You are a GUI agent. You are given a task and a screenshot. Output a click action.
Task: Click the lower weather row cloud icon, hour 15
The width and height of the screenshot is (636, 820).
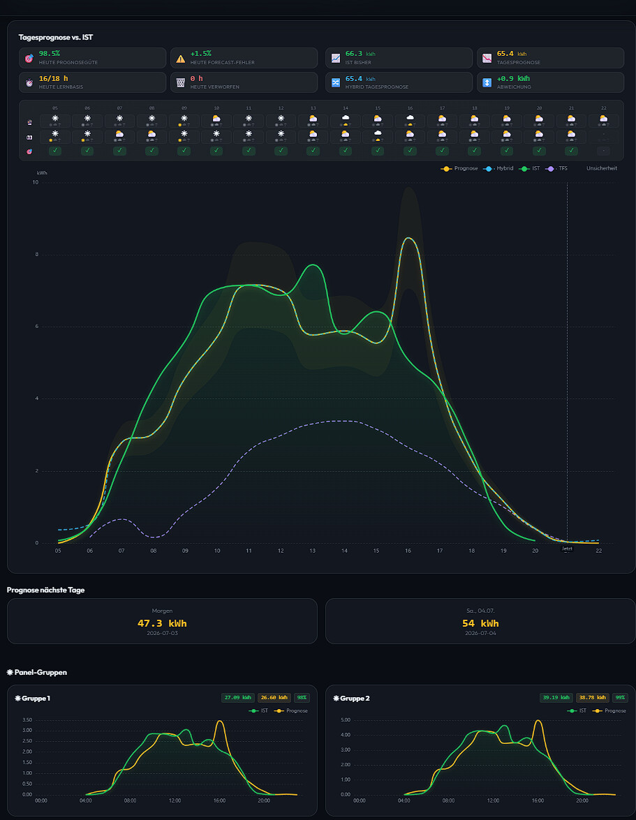point(378,134)
